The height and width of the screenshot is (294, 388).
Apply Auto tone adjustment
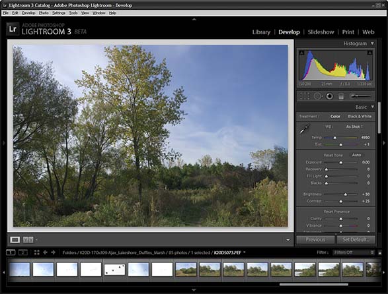[x=356, y=155]
